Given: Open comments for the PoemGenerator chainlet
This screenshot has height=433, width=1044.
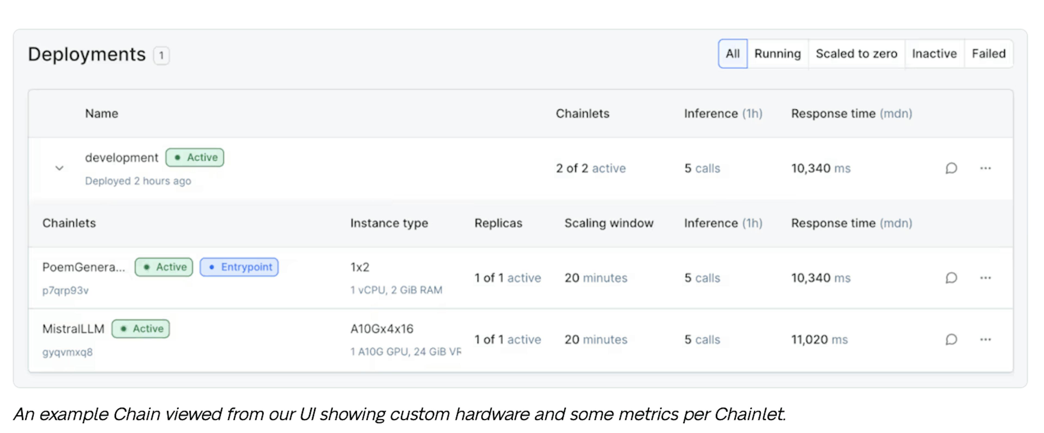Looking at the screenshot, I should [951, 278].
